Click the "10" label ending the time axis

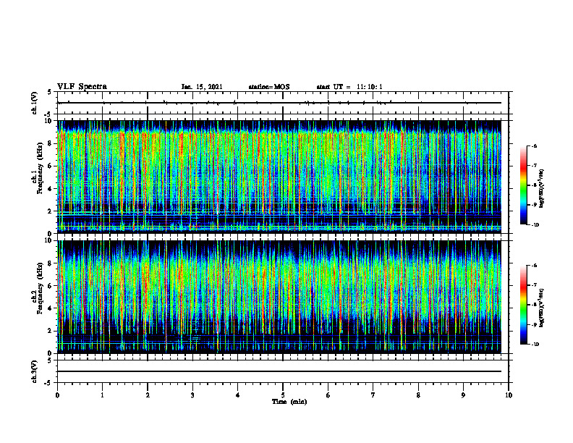[x=509, y=395]
